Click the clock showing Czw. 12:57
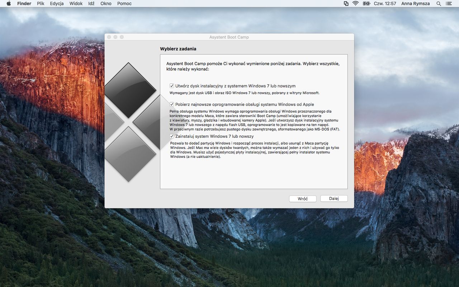Image resolution: width=459 pixels, height=287 pixels. click(385, 4)
